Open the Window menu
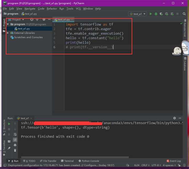The width and height of the screenshot is (189, 169). [x=88, y=9]
